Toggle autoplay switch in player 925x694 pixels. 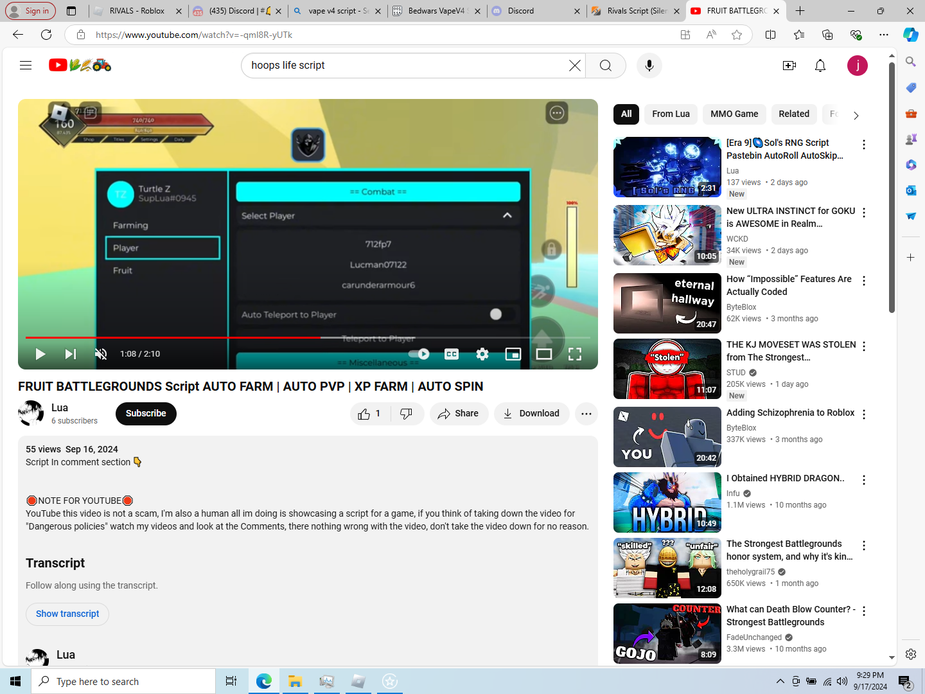point(419,354)
